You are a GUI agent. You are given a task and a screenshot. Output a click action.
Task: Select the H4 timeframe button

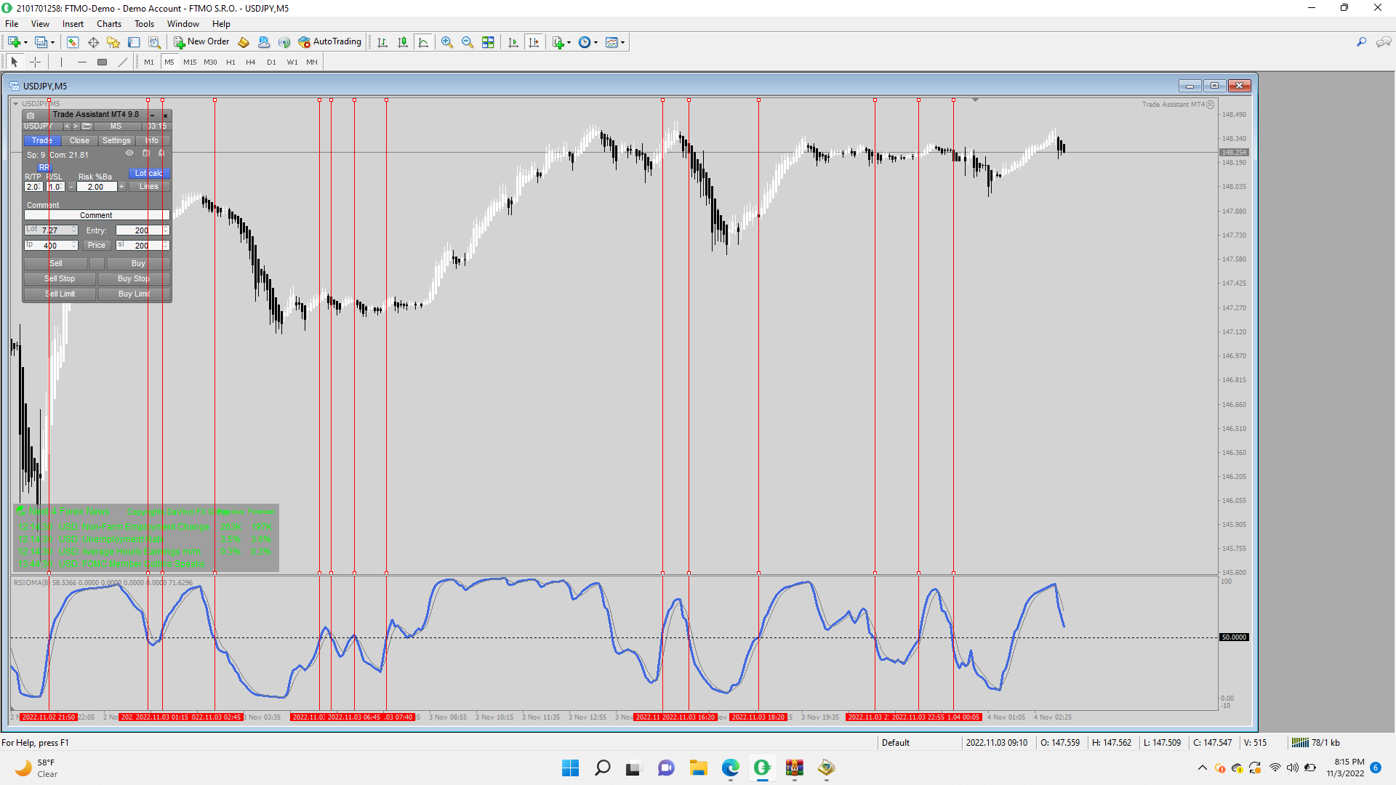pos(250,63)
